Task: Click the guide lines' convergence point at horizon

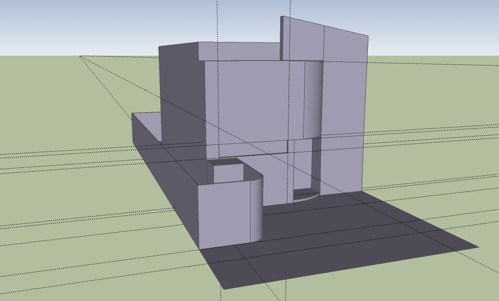Action: pyautogui.click(x=80, y=57)
